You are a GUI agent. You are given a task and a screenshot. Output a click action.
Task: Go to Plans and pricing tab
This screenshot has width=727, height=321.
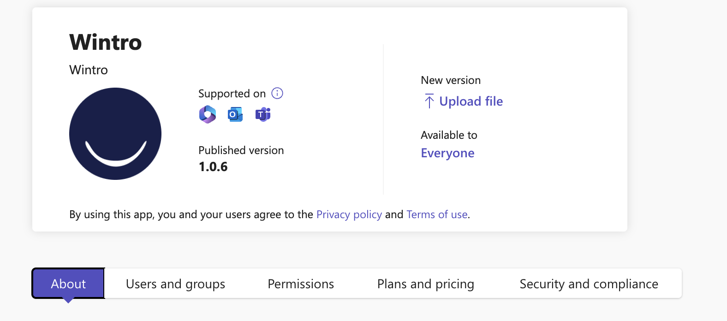coord(425,284)
